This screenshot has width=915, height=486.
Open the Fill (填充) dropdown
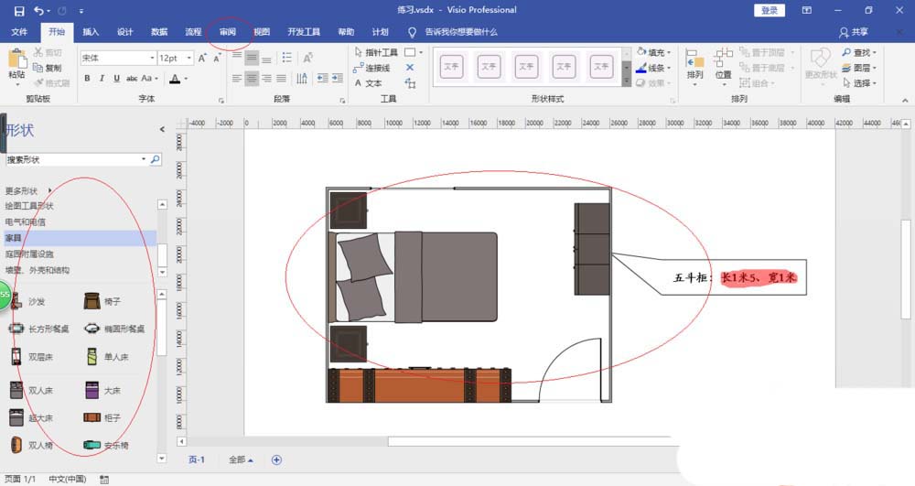click(x=654, y=52)
